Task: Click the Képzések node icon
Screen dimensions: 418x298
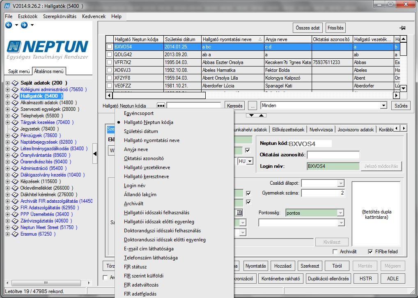Action: (15, 181)
